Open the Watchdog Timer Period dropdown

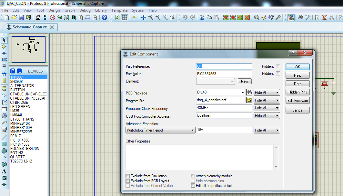point(160,130)
